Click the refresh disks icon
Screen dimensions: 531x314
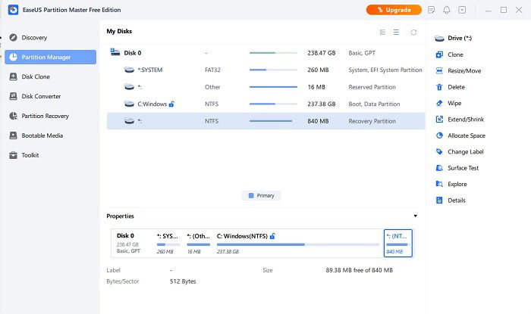coord(413,32)
